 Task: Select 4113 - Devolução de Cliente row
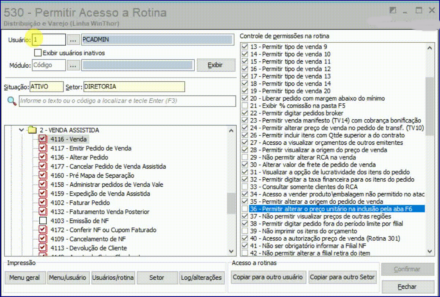89,248
